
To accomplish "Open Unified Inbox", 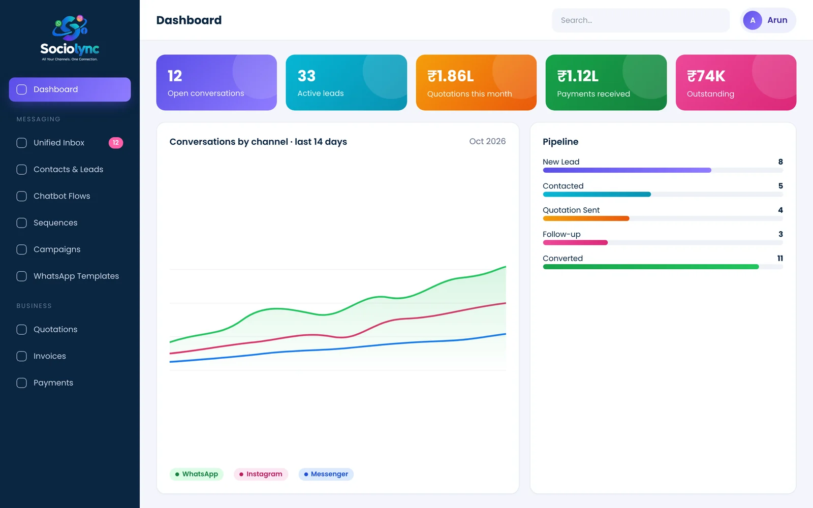I will pyautogui.click(x=70, y=143).
